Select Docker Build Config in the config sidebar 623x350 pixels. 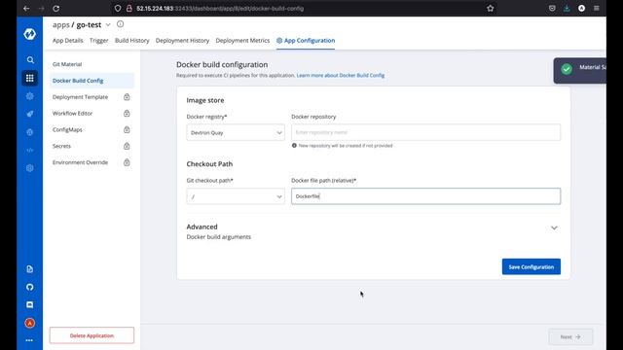click(92, 81)
